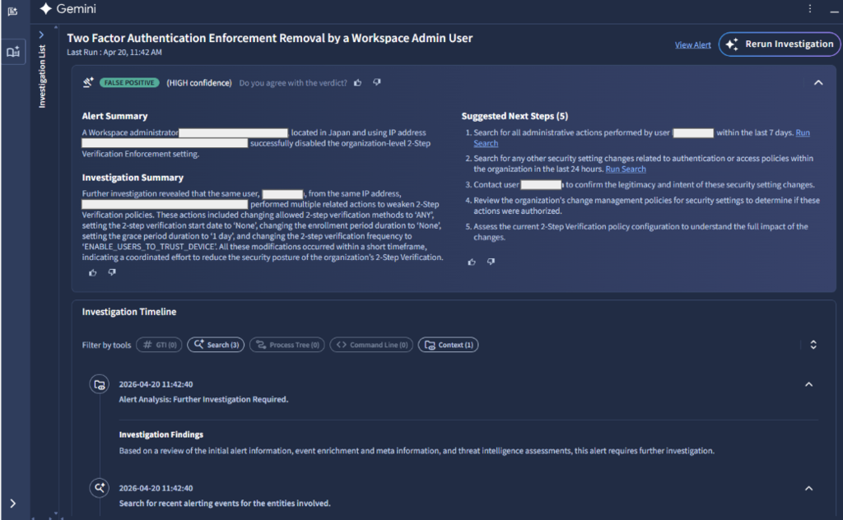Collapse the recent alerting events search entry
Viewport: 843px width, 520px height.
point(808,488)
